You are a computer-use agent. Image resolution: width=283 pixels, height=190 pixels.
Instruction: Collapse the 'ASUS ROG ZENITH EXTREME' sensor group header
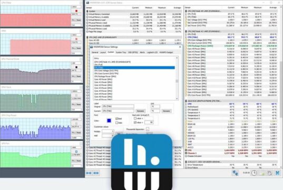tap(231, 101)
